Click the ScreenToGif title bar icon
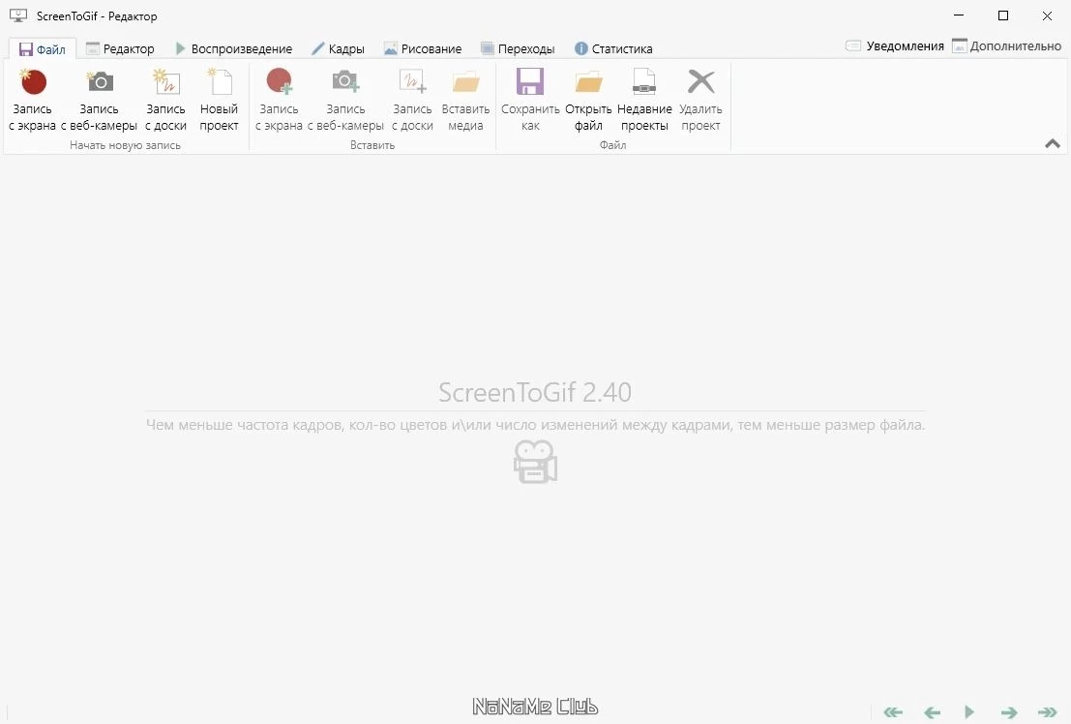Screen dimensions: 1071x724 click(x=18, y=15)
